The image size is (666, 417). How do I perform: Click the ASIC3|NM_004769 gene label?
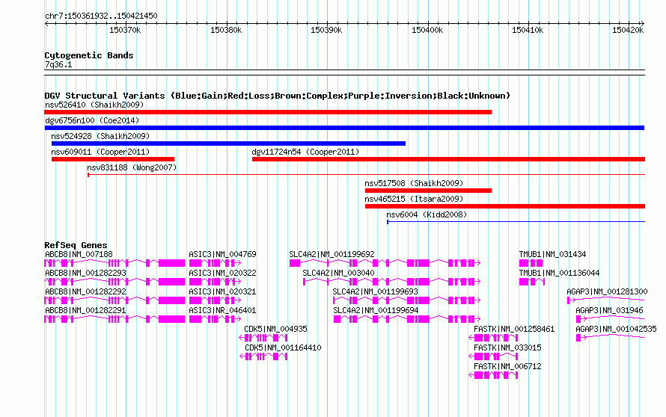click(222, 255)
